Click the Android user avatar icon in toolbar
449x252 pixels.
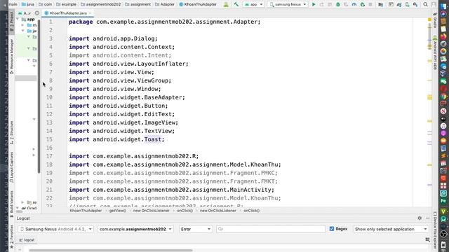[226, 5]
